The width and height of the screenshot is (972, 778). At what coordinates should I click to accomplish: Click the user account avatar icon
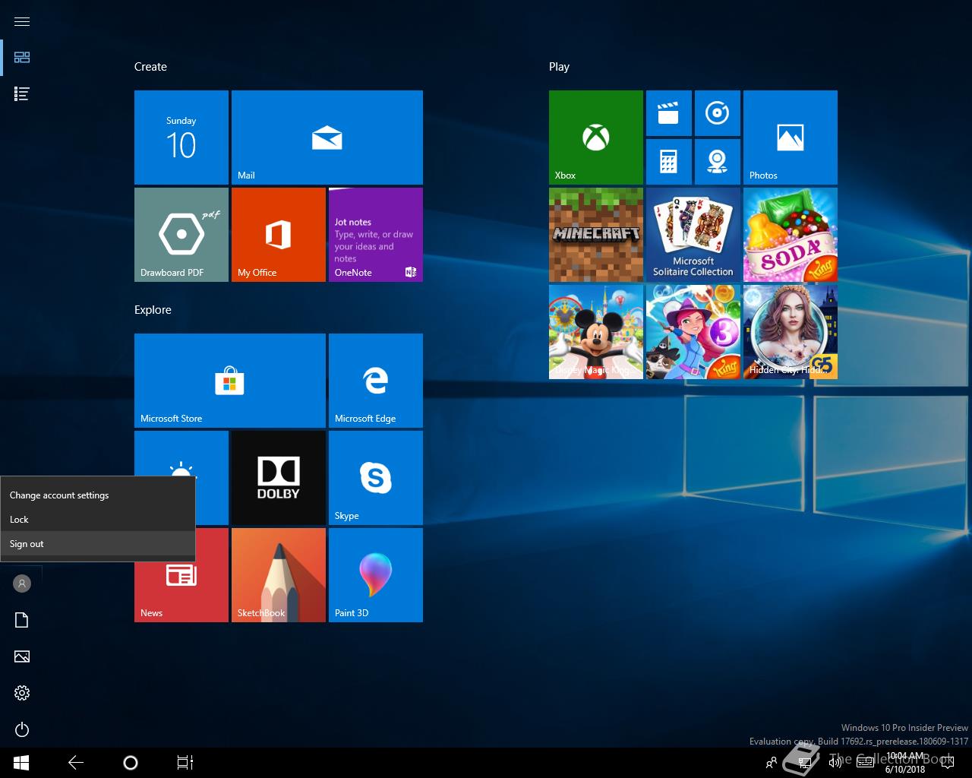(x=22, y=583)
